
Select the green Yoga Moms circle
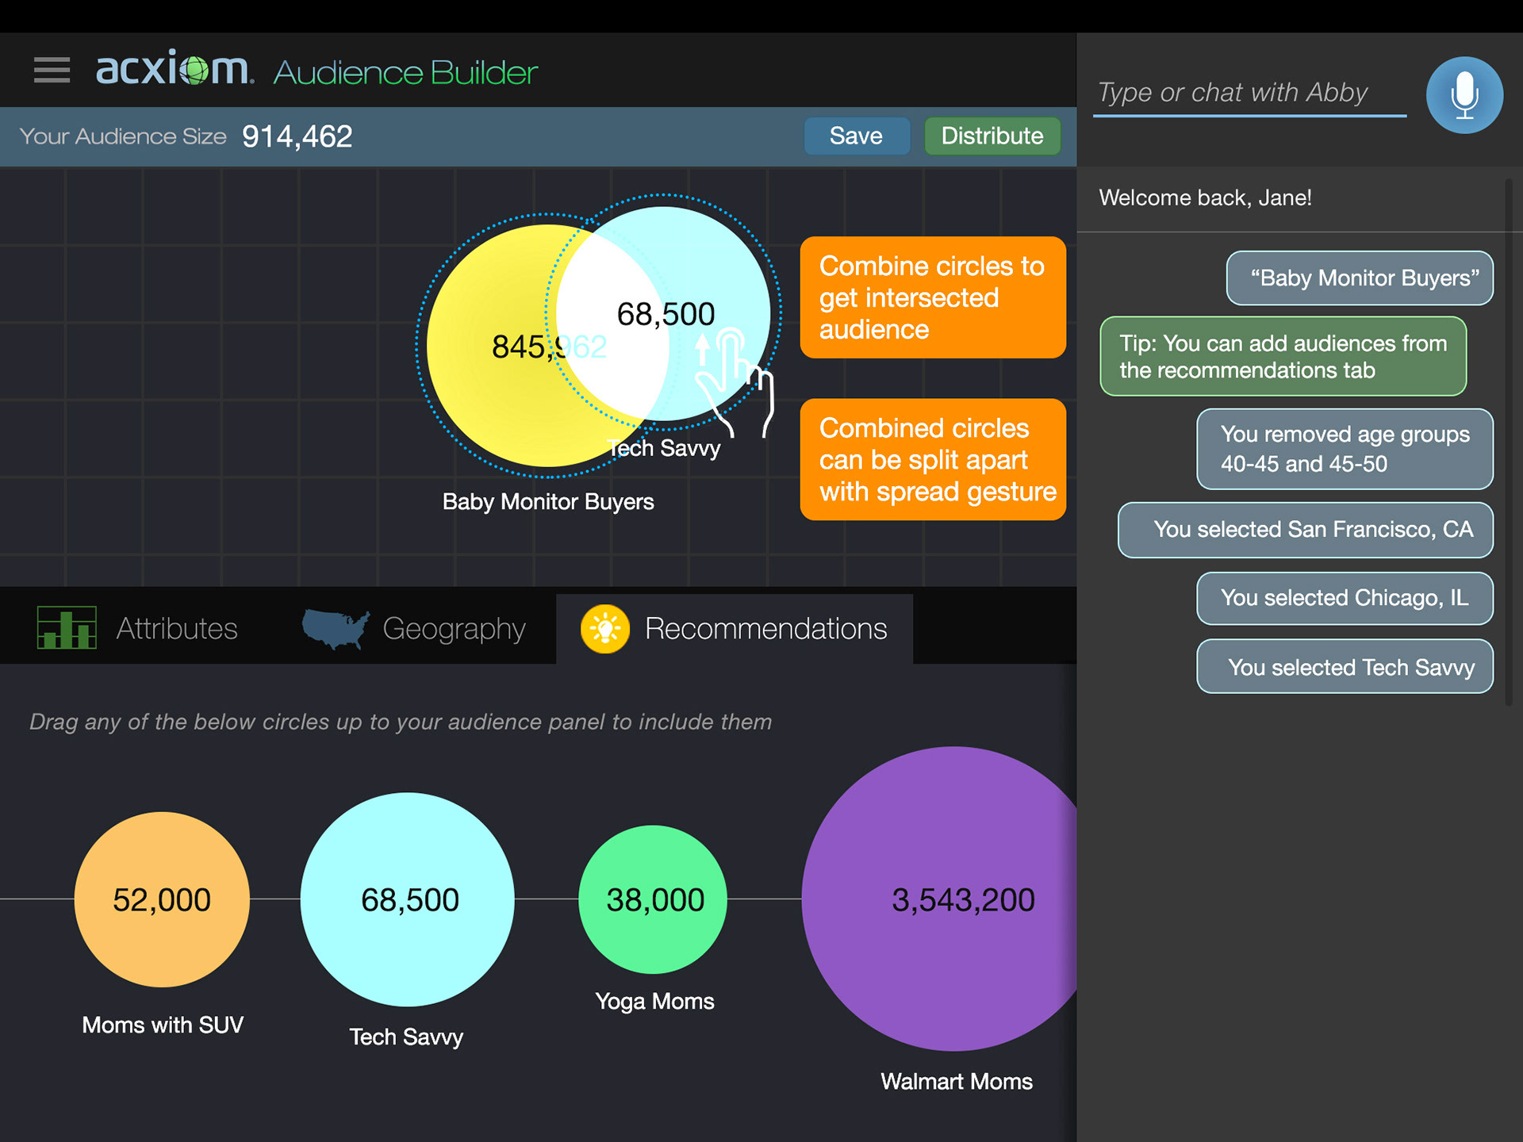[654, 899]
